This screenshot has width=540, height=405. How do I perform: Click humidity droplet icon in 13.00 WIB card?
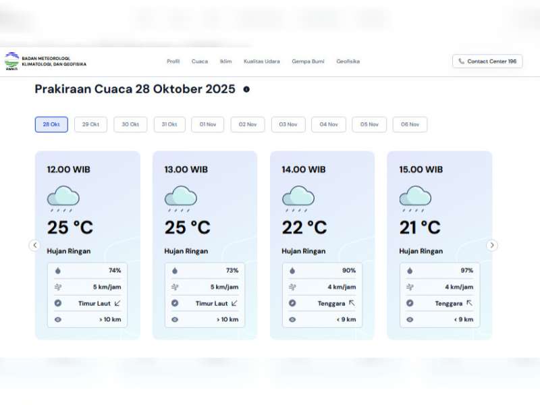click(x=175, y=271)
